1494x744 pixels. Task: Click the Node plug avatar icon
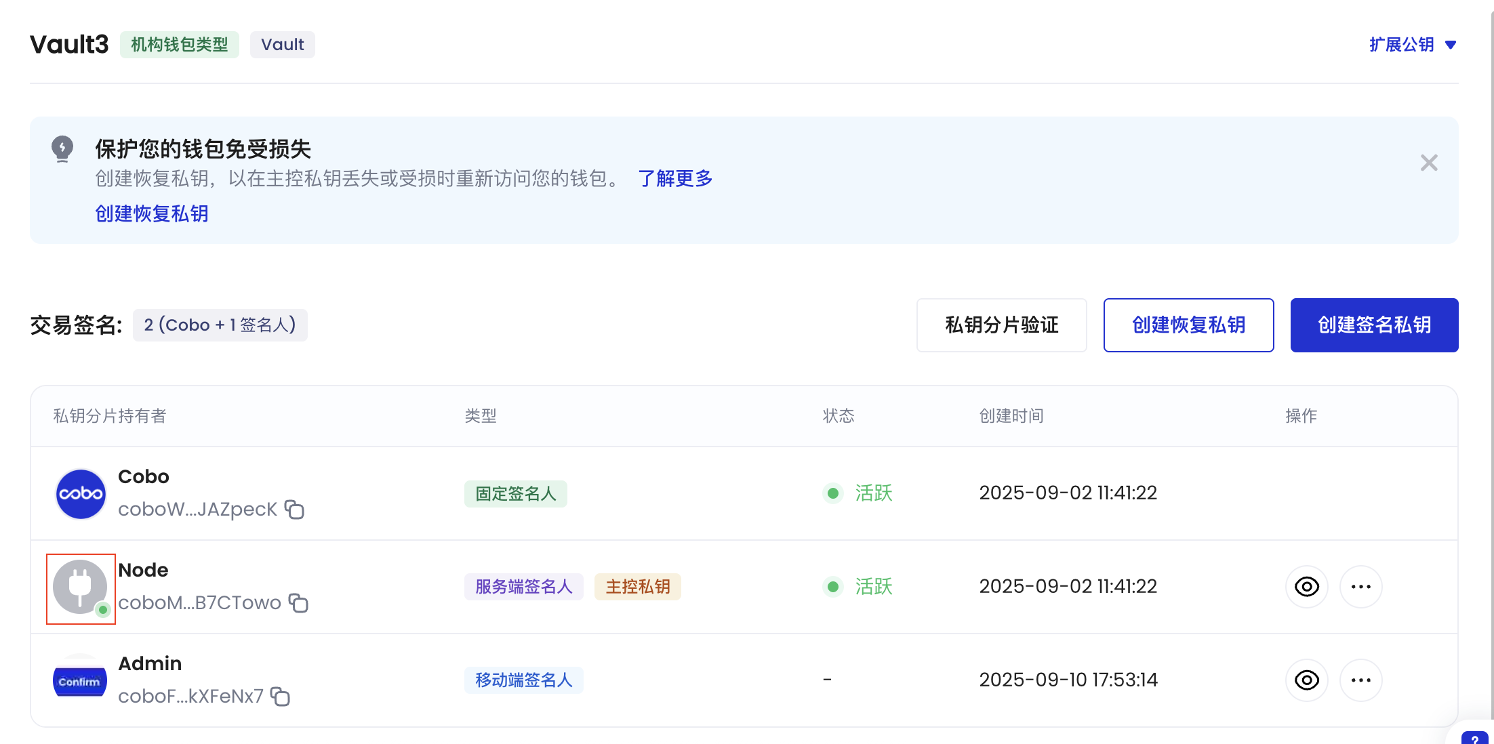point(80,587)
